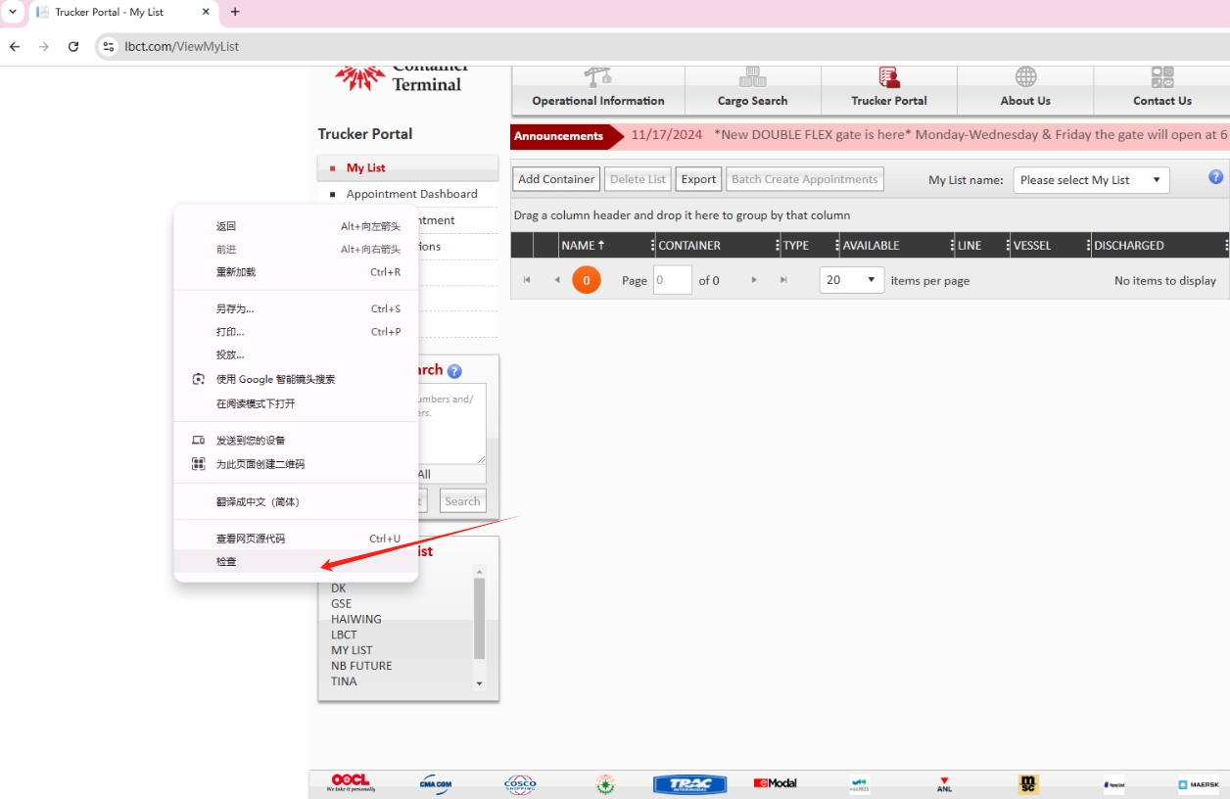Open the LINE column options menu
1230x799 pixels.
(1008, 246)
